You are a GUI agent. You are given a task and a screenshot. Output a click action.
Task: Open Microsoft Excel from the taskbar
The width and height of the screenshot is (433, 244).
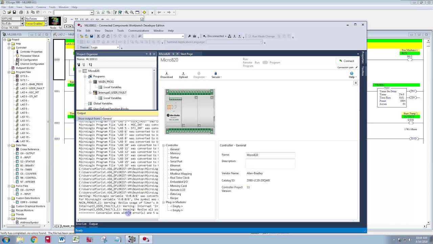(75, 240)
